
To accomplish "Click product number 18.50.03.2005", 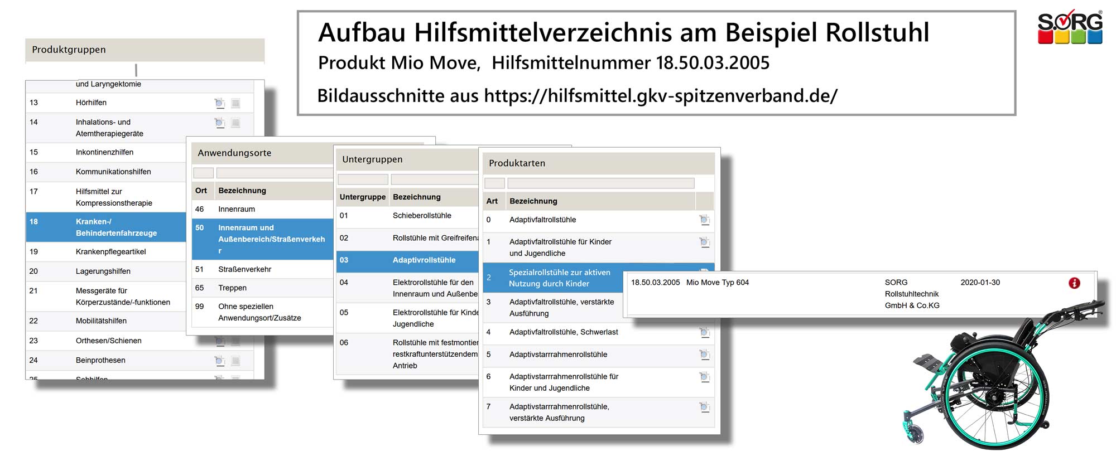I will click(655, 283).
